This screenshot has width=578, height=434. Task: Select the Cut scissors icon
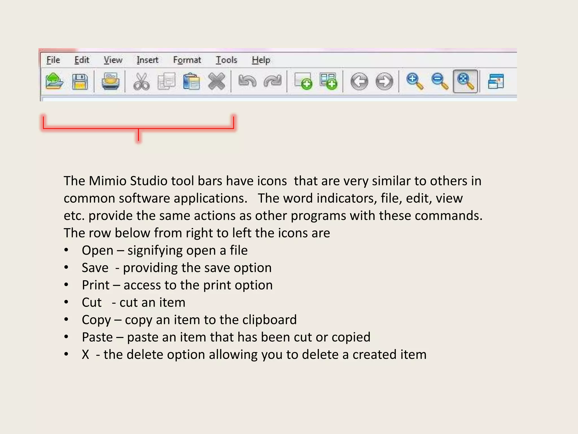(x=141, y=82)
